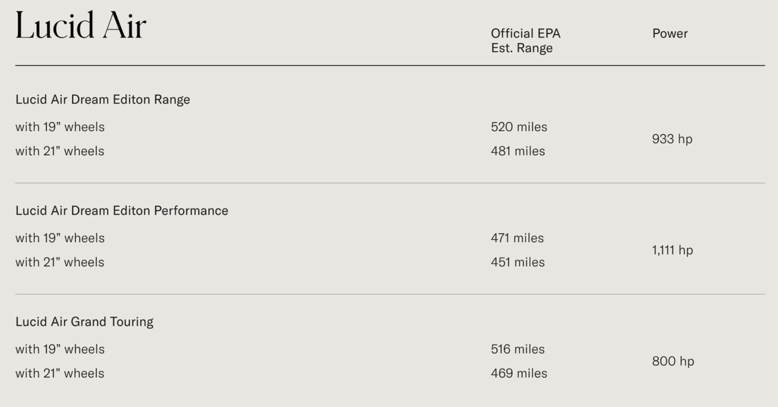The height and width of the screenshot is (407, 778).
Task: Select the 471 miles range value
Action: click(x=517, y=238)
